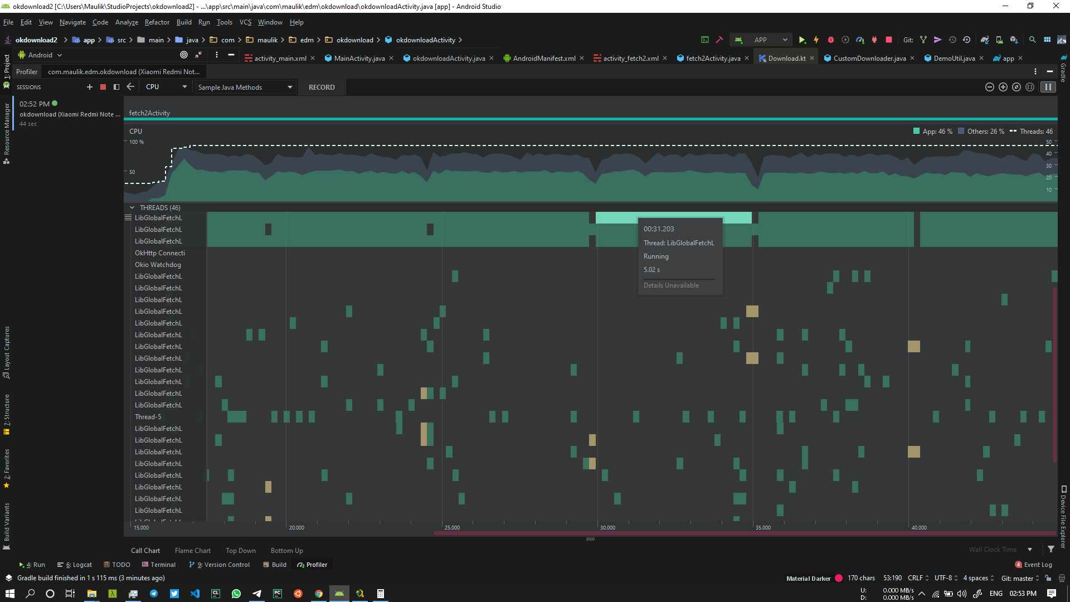Click Apply Changes lightning bolt icon
Image resolution: width=1070 pixels, height=602 pixels.
(816, 40)
